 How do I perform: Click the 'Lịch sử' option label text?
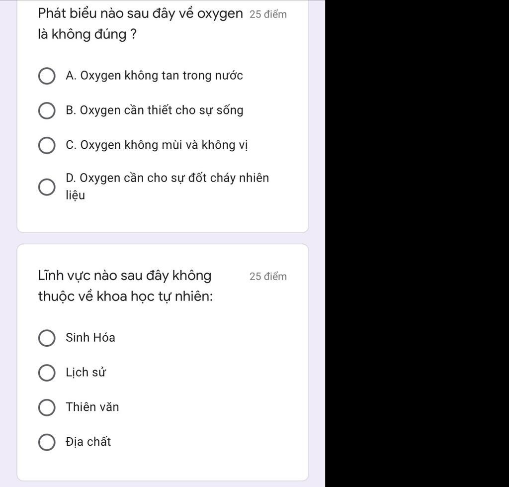[85, 372]
